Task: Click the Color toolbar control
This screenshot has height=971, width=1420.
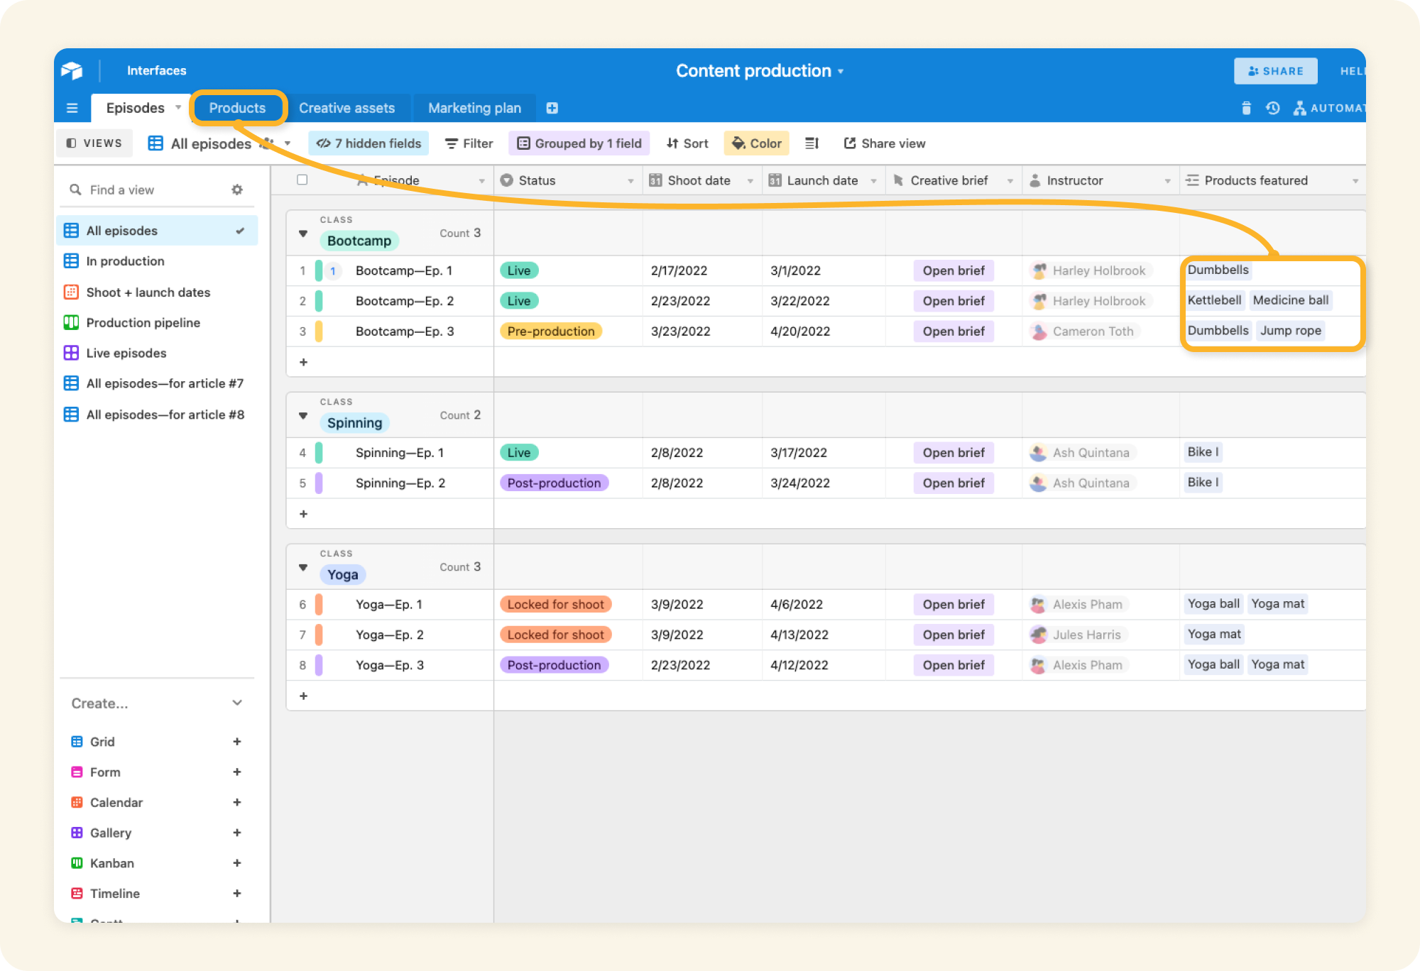Action: 755,143
